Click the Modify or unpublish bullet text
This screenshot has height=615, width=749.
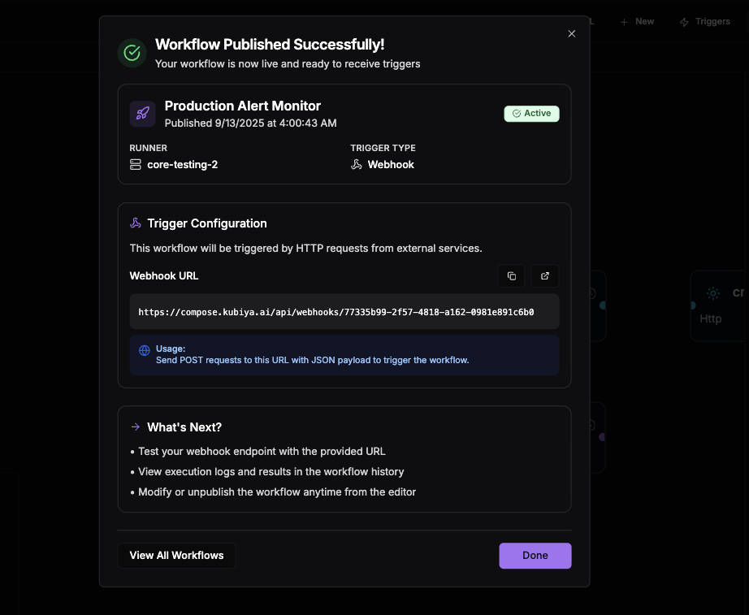click(277, 492)
